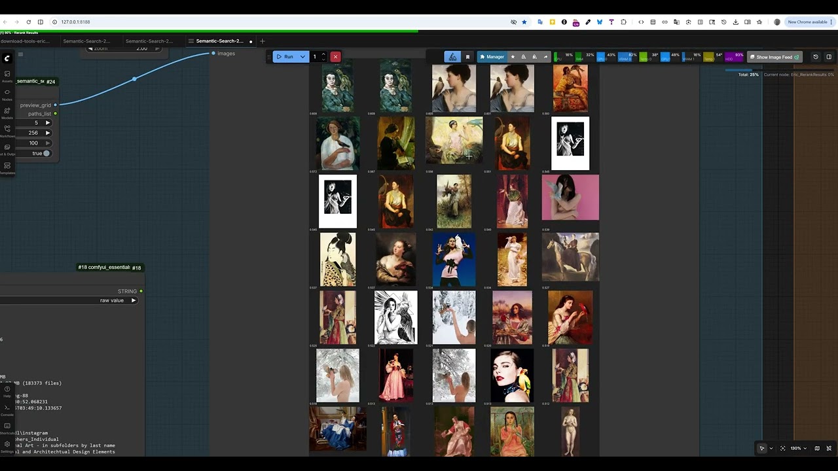The height and width of the screenshot is (471, 838).
Task: Switch to the download-tools-eric workflow tab
Action: [x=25, y=41]
